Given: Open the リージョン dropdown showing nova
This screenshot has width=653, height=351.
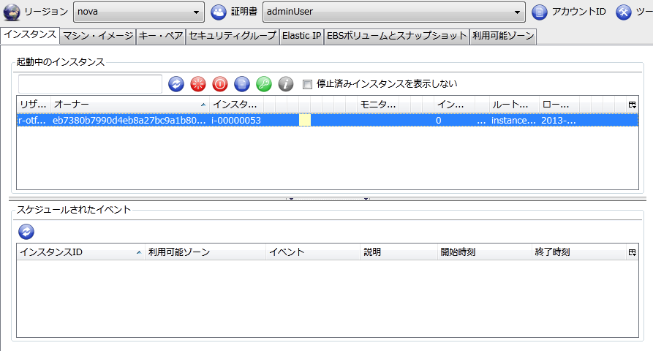Looking at the screenshot, I should (x=138, y=12).
